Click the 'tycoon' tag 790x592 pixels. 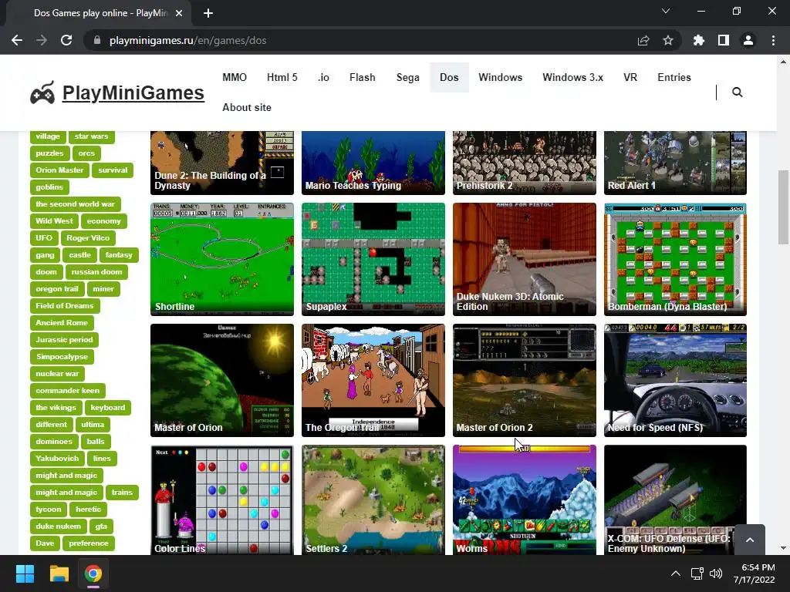coord(49,510)
